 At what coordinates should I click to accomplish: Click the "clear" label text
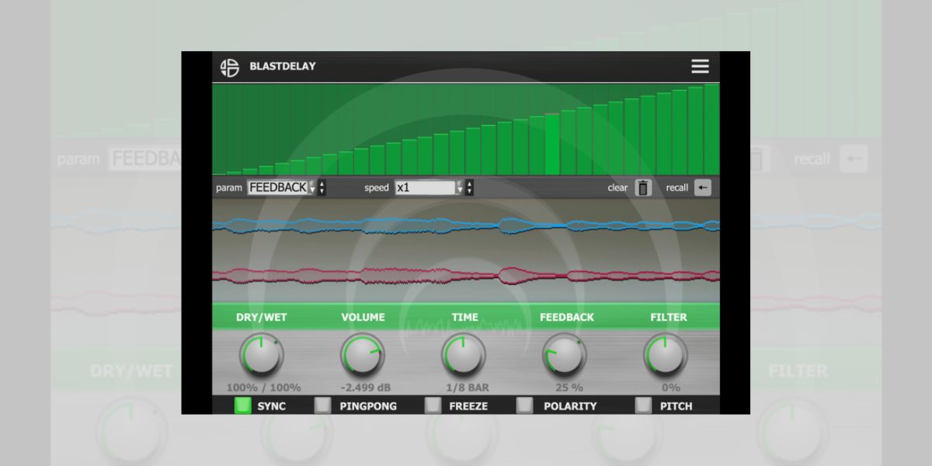[618, 187]
